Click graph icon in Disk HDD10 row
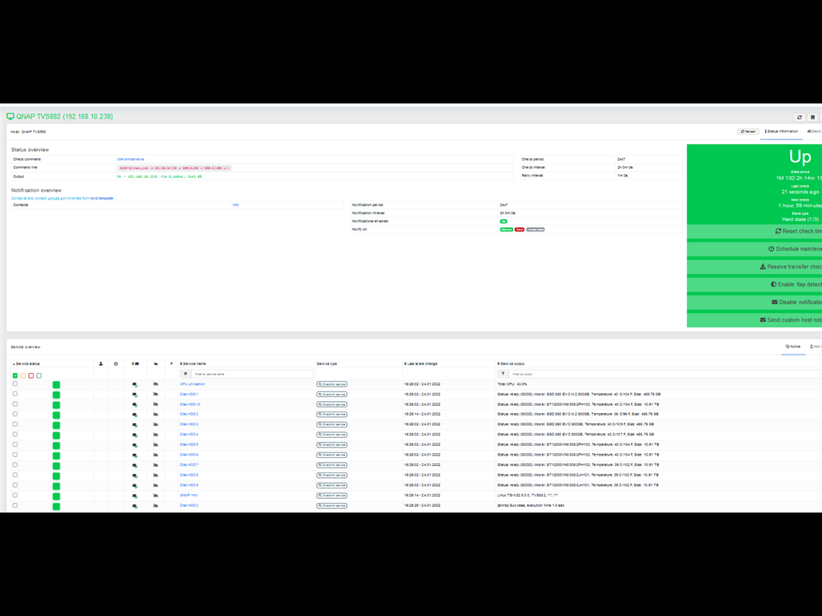The height and width of the screenshot is (616, 822). (x=156, y=404)
